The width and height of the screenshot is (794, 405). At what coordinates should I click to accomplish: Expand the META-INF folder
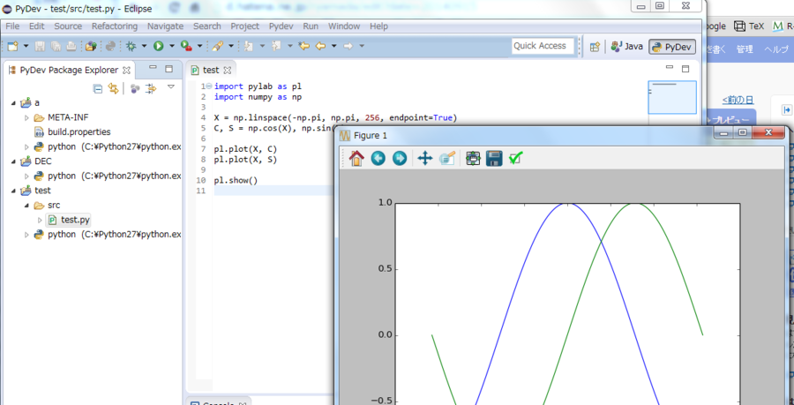pyautogui.click(x=26, y=118)
